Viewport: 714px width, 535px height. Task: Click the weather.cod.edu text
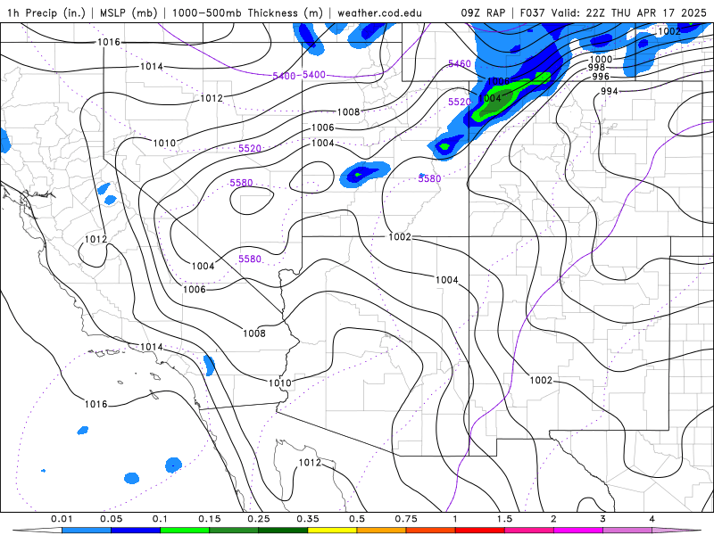[379, 12]
